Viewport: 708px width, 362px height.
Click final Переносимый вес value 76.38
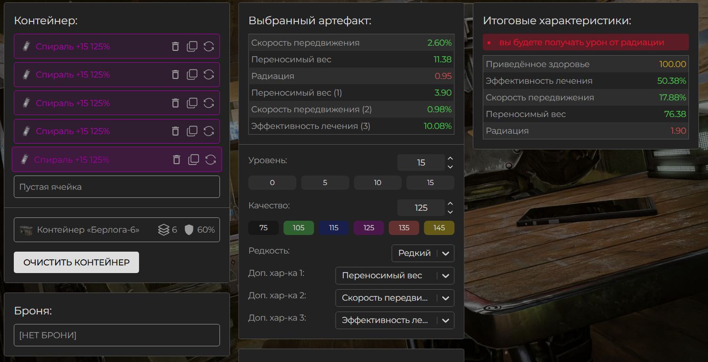pyautogui.click(x=675, y=114)
